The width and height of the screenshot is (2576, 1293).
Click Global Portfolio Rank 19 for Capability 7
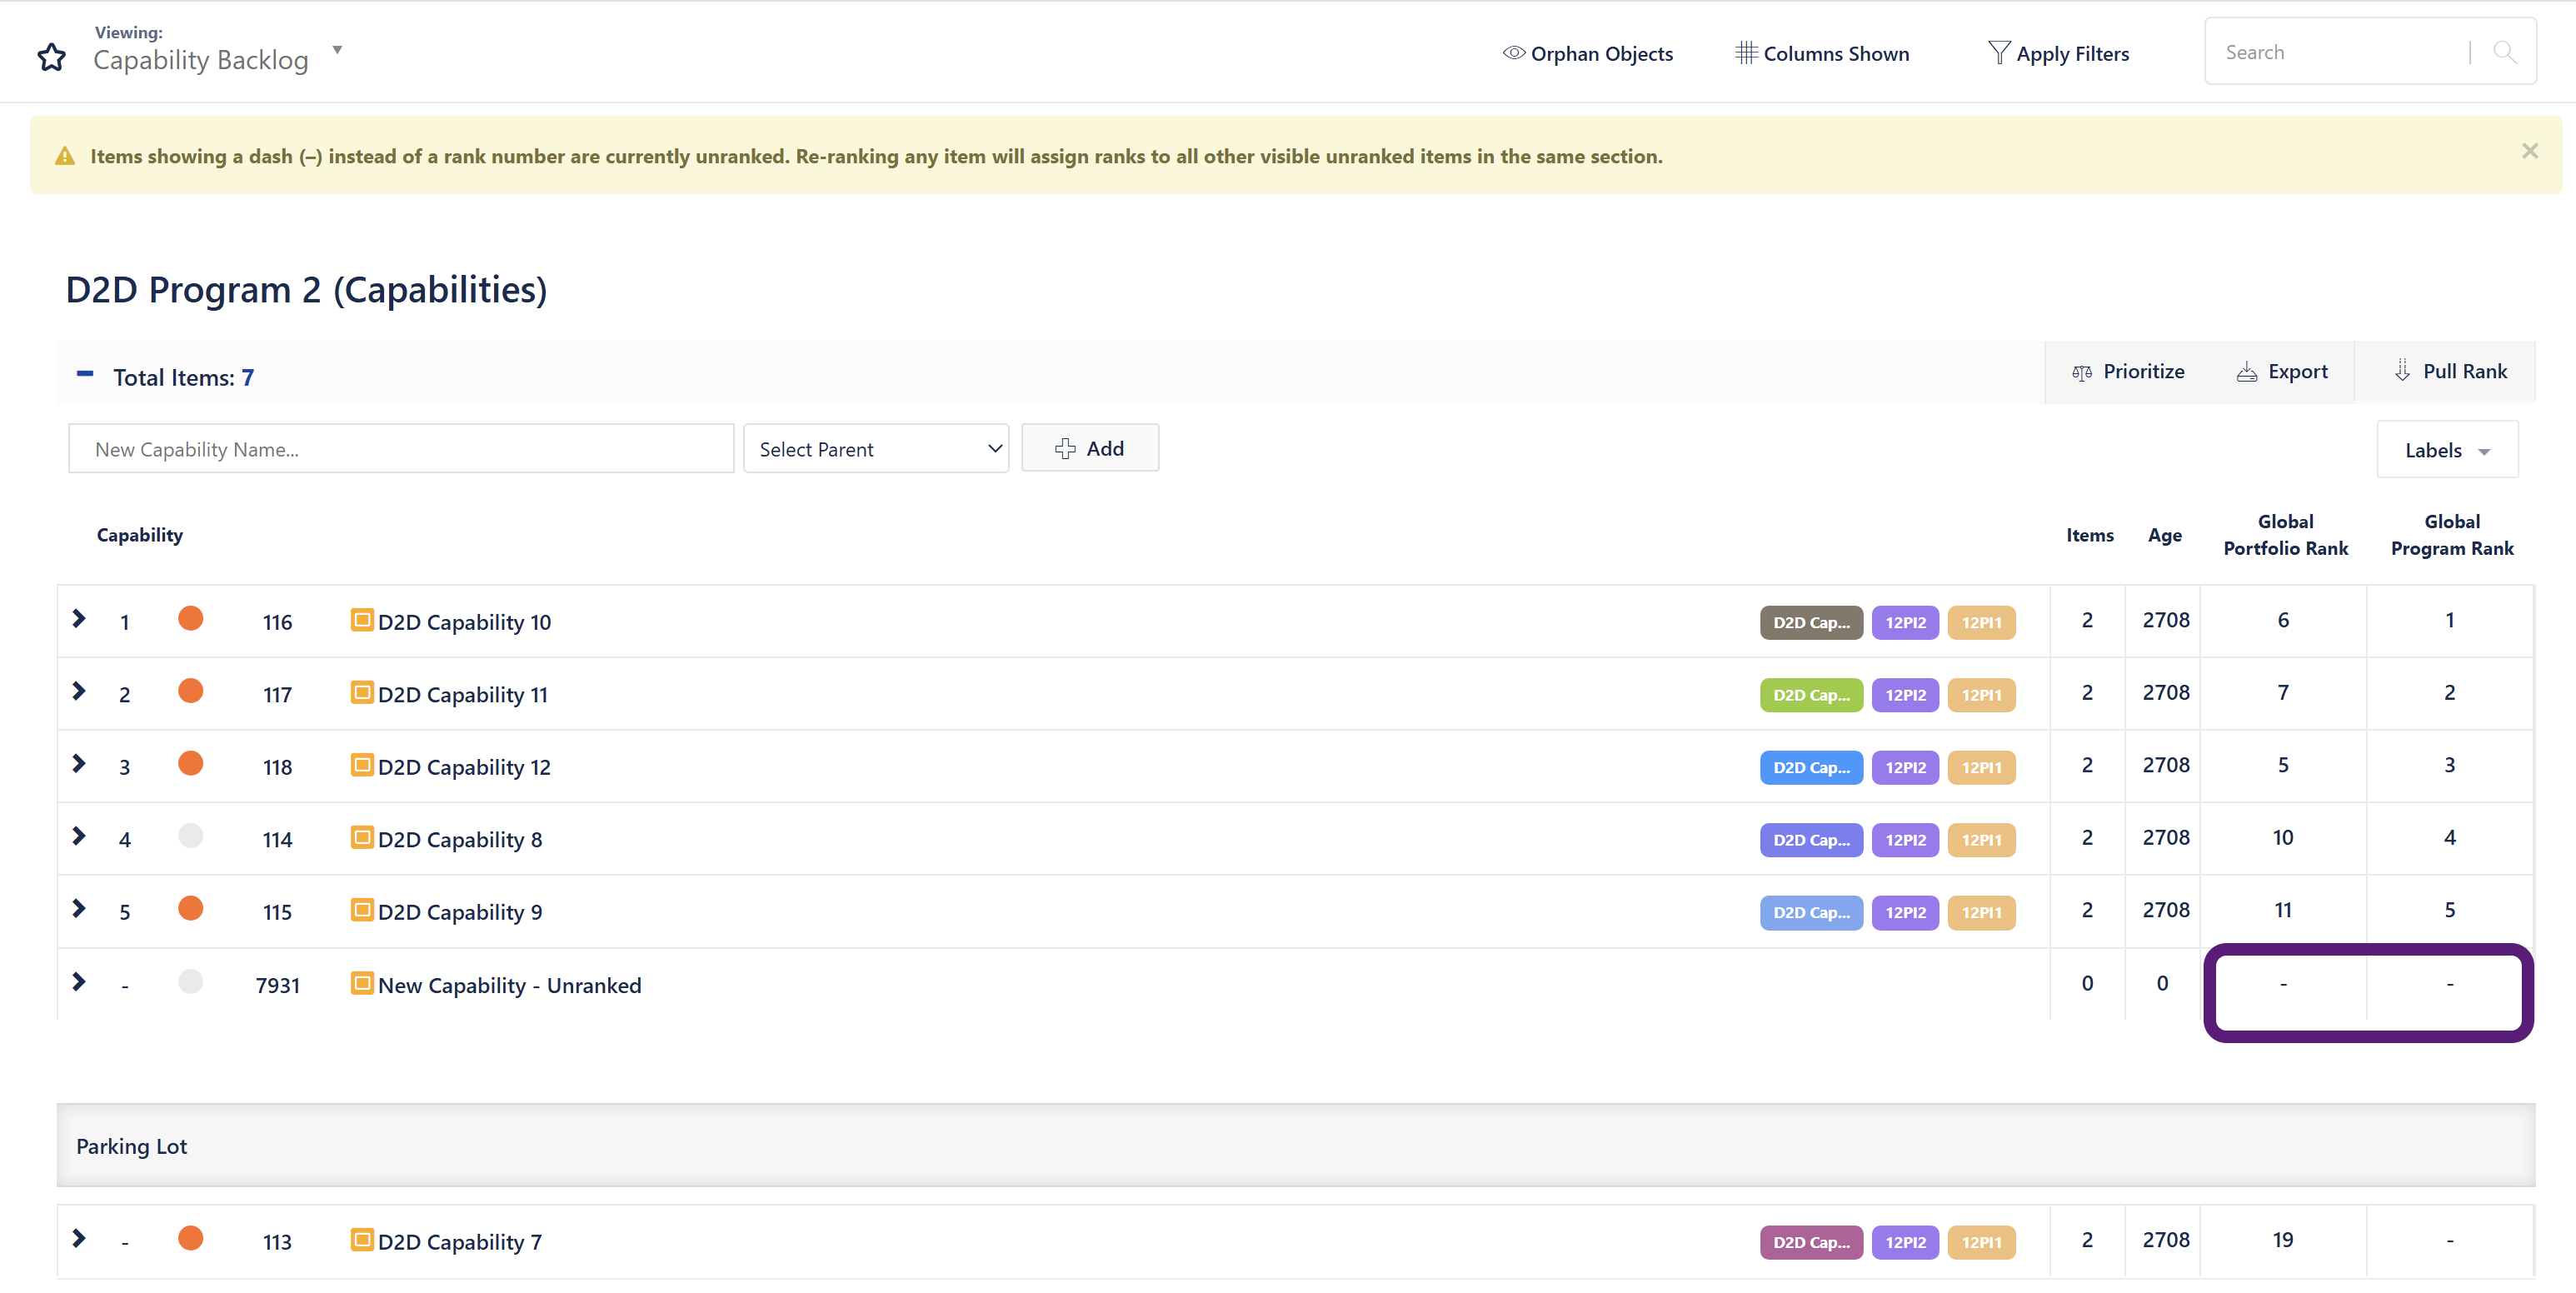click(2283, 1240)
